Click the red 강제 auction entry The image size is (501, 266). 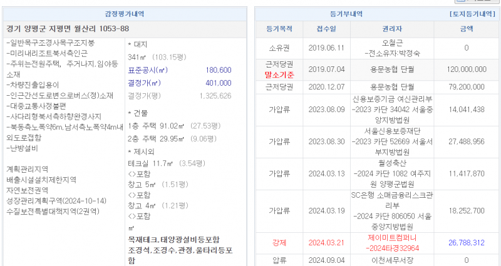(x=279, y=242)
